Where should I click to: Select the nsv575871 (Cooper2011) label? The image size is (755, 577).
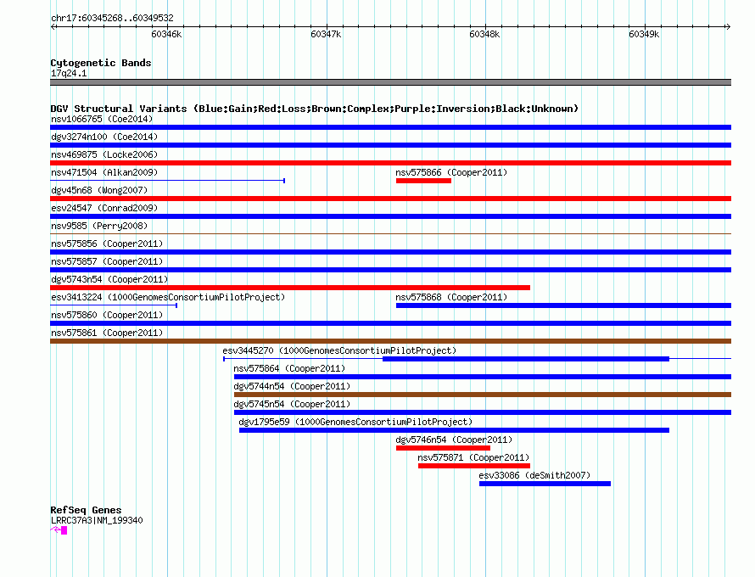tap(473, 457)
